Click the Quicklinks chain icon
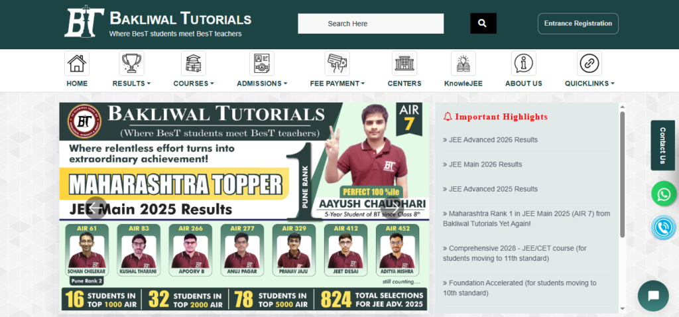Viewport: 679px width, 317px height. tap(589, 63)
